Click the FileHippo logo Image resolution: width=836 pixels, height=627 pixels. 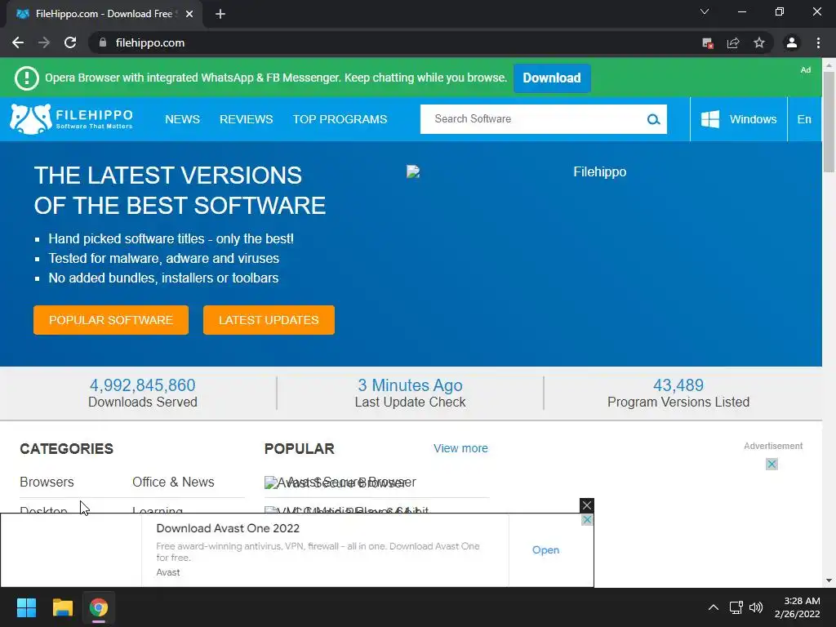coord(72,119)
